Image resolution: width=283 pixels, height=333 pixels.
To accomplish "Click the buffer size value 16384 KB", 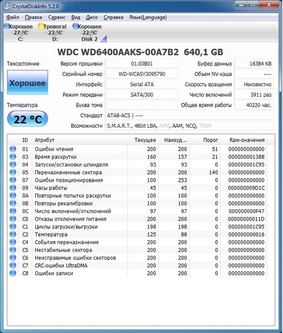I will pyautogui.click(x=254, y=64).
